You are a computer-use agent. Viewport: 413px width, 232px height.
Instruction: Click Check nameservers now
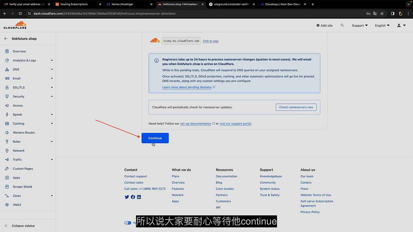[296, 107]
